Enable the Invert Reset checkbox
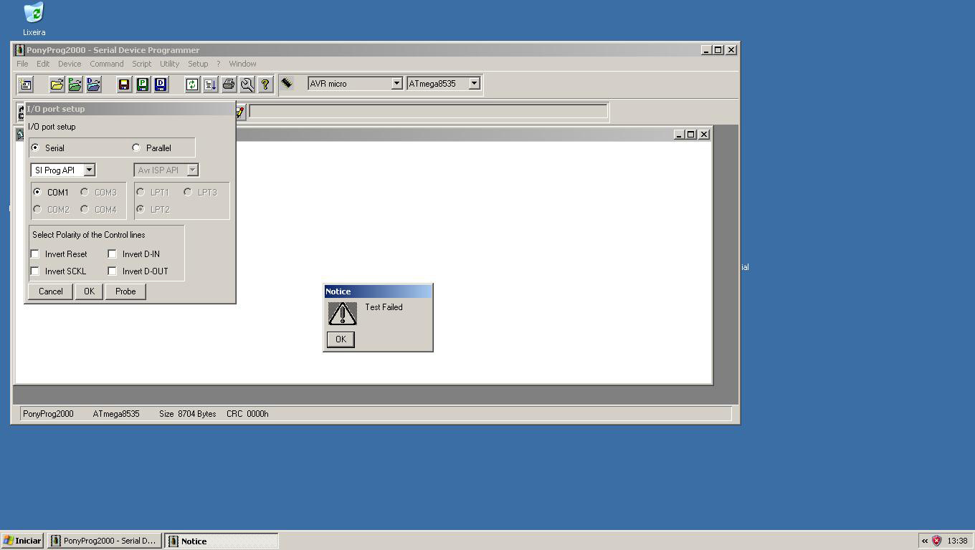Viewport: 975px width, 550px height. [35, 254]
